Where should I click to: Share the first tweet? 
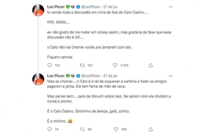pos(151,65)
